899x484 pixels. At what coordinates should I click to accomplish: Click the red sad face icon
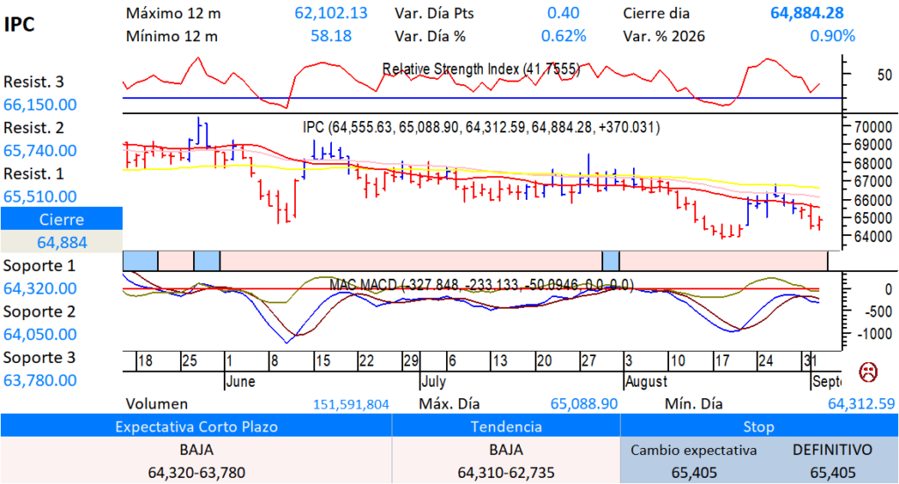click(868, 373)
